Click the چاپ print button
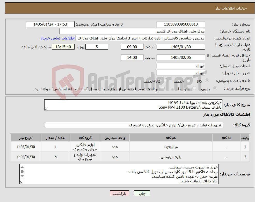Screen dimensions: 255x202 [142, 193]
